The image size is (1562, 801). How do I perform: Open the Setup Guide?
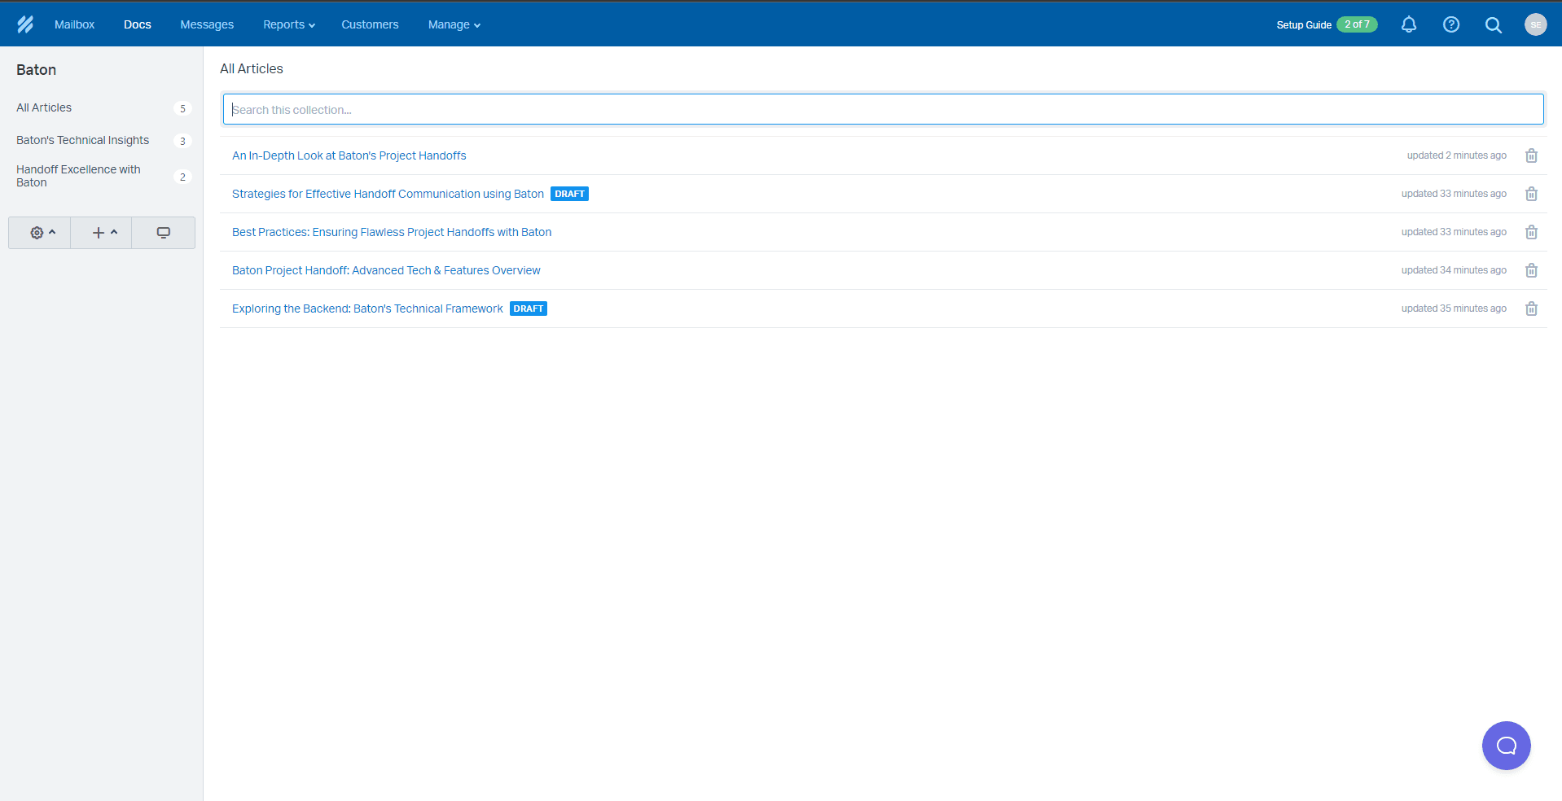(1304, 24)
